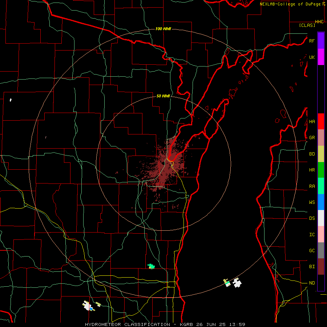Click the 'HA' legend label
This screenshot has width=327, height=327.
(312, 122)
